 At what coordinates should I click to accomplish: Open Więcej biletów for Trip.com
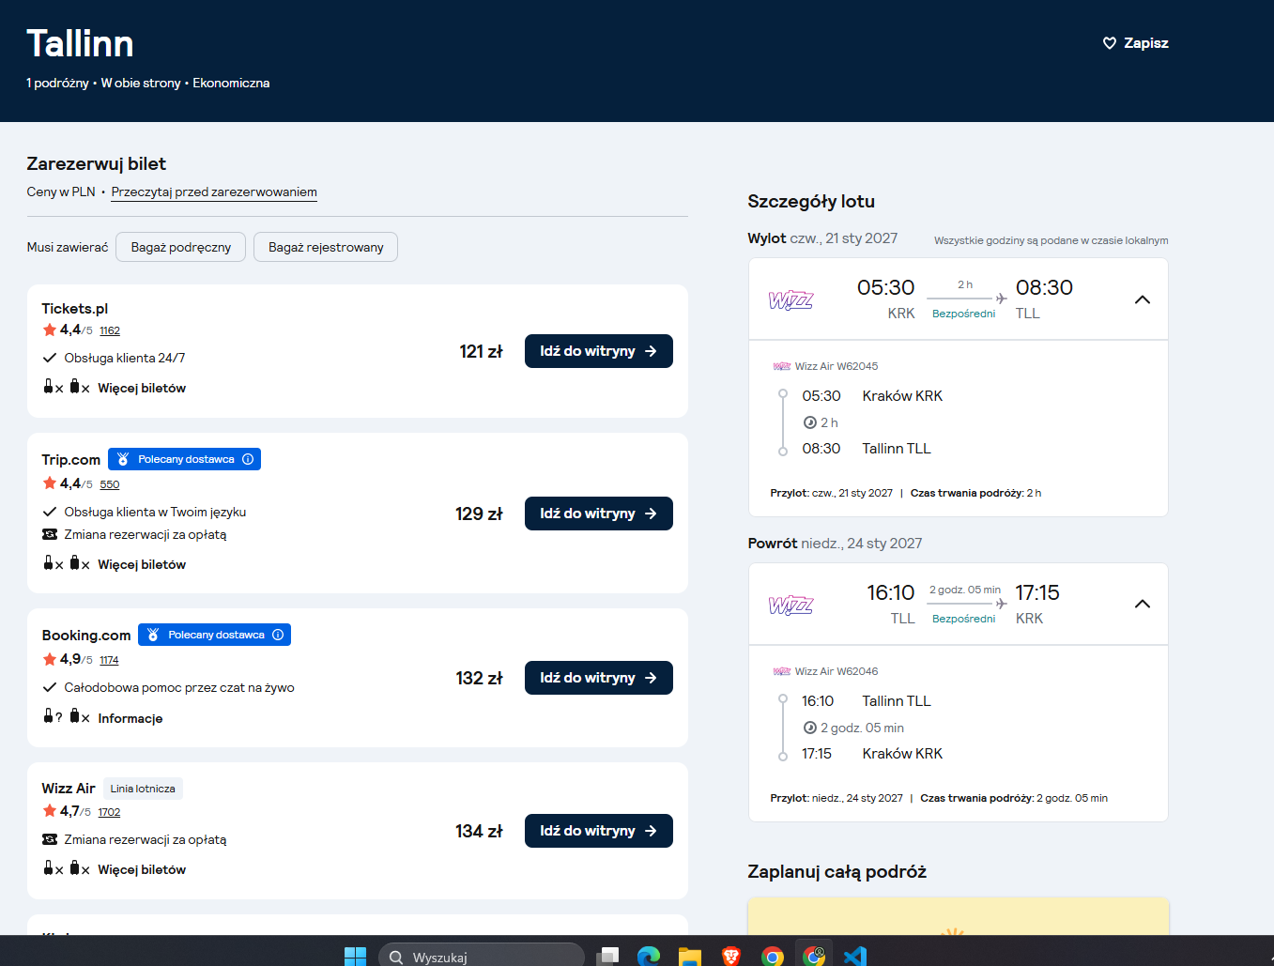coord(142,564)
